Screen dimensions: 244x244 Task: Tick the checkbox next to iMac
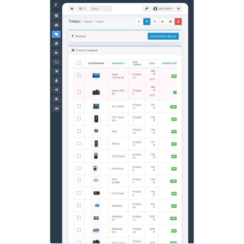coord(79,131)
